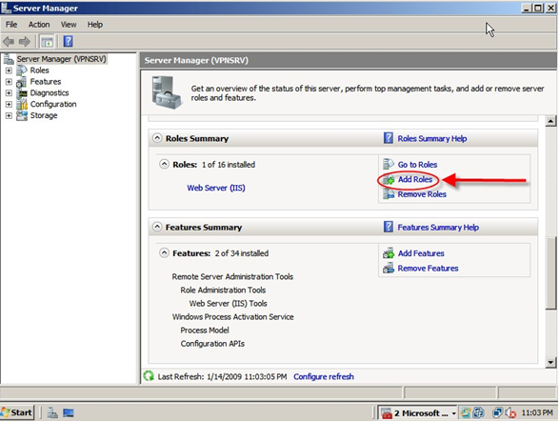
Task: Click the Features icon in the tree
Action: (22, 82)
